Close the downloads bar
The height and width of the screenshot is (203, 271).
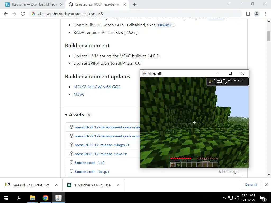pyautogui.click(x=266, y=185)
